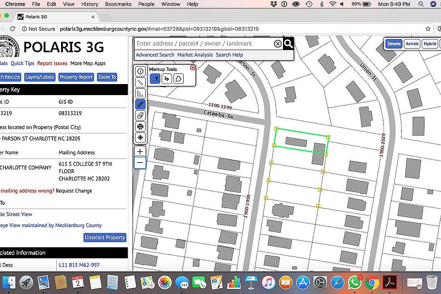The height and width of the screenshot is (294, 441).
Task: Click the locate-me target icon
Action: [140, 137]
